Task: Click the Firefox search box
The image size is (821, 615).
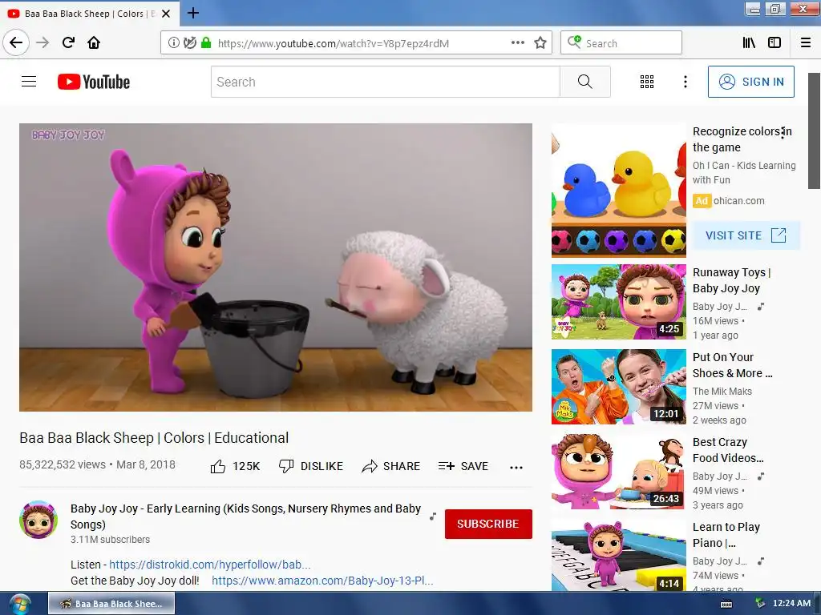Action: [621, 43]
